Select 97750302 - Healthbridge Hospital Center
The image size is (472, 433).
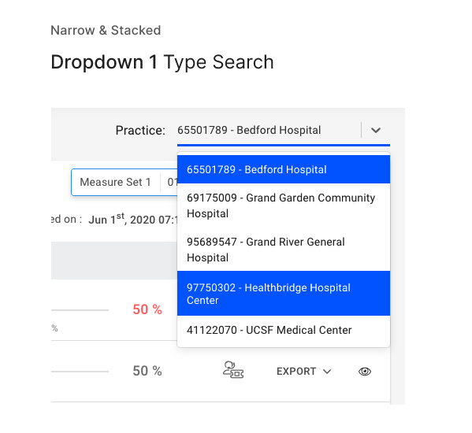coord(284,294)
